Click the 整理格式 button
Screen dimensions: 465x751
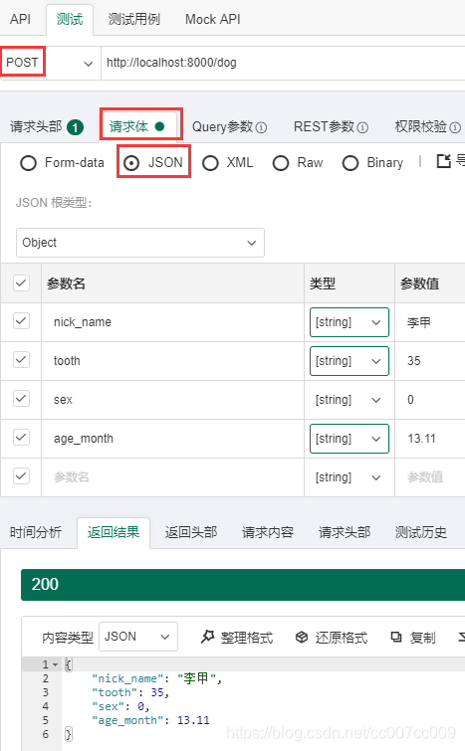tap(236, 637)
